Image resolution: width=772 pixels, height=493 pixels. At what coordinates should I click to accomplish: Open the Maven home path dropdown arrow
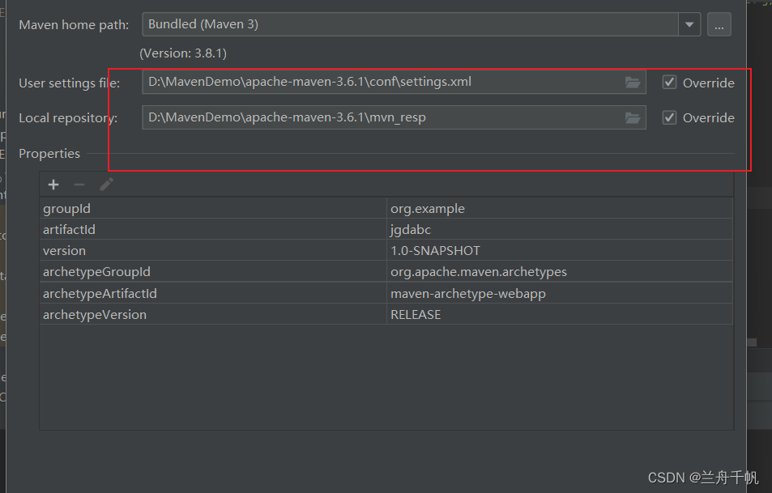689,24
